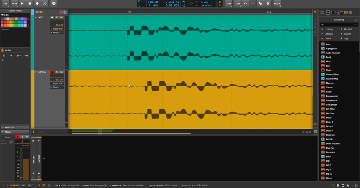The width and height of the screenshot is (360, 188).
Task: Select the Time Selection tool
Action: point(315,15)
